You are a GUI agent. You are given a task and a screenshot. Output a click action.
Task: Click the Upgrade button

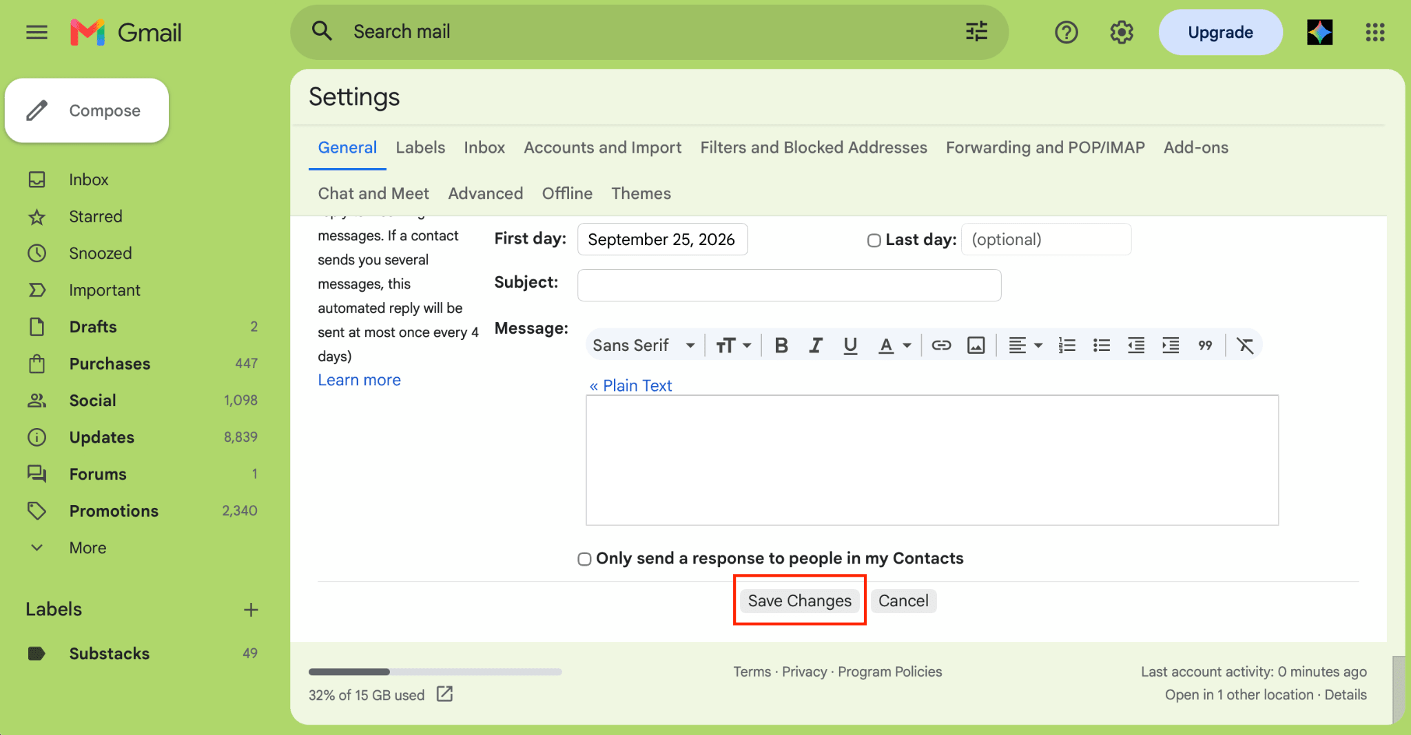pyautogui.click(x=1220, y=32)
